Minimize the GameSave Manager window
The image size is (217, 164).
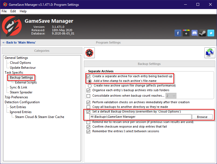tap(185, 4)
